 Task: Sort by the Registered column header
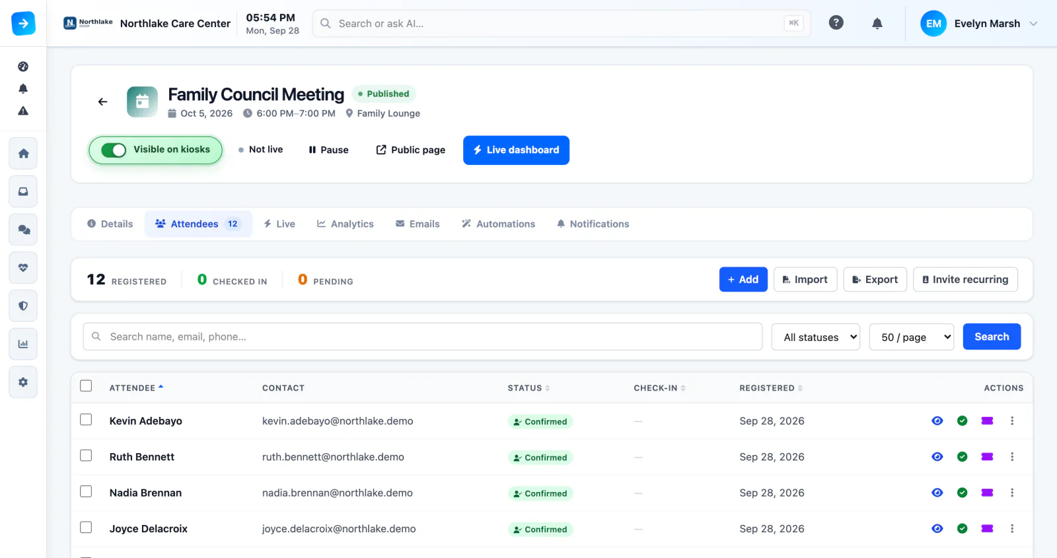pyautogui.click(x=771, y=388)
